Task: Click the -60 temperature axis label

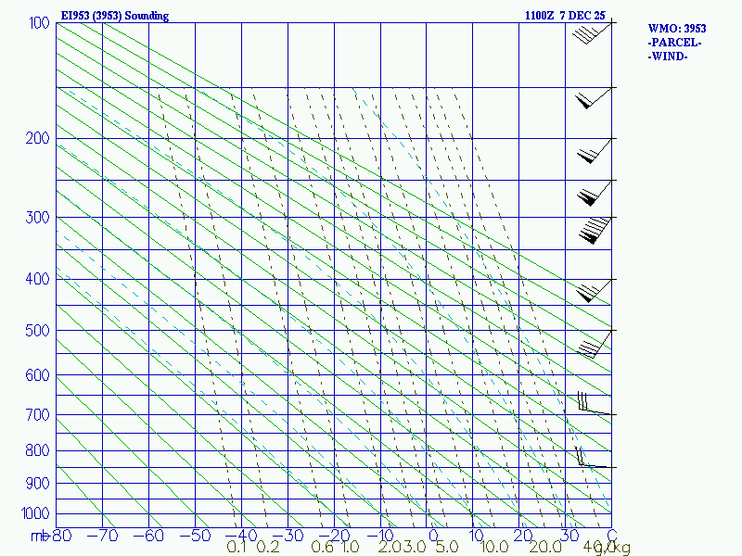Action: pyautogui.click(x=149, y=536)
